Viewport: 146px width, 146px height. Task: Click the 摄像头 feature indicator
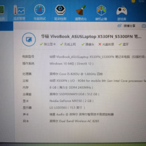[88, 44]
